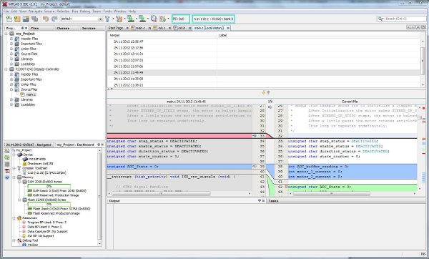
Task: Open dropdown arrow beside Debug Project icon
Action: [x=168, y=19]
